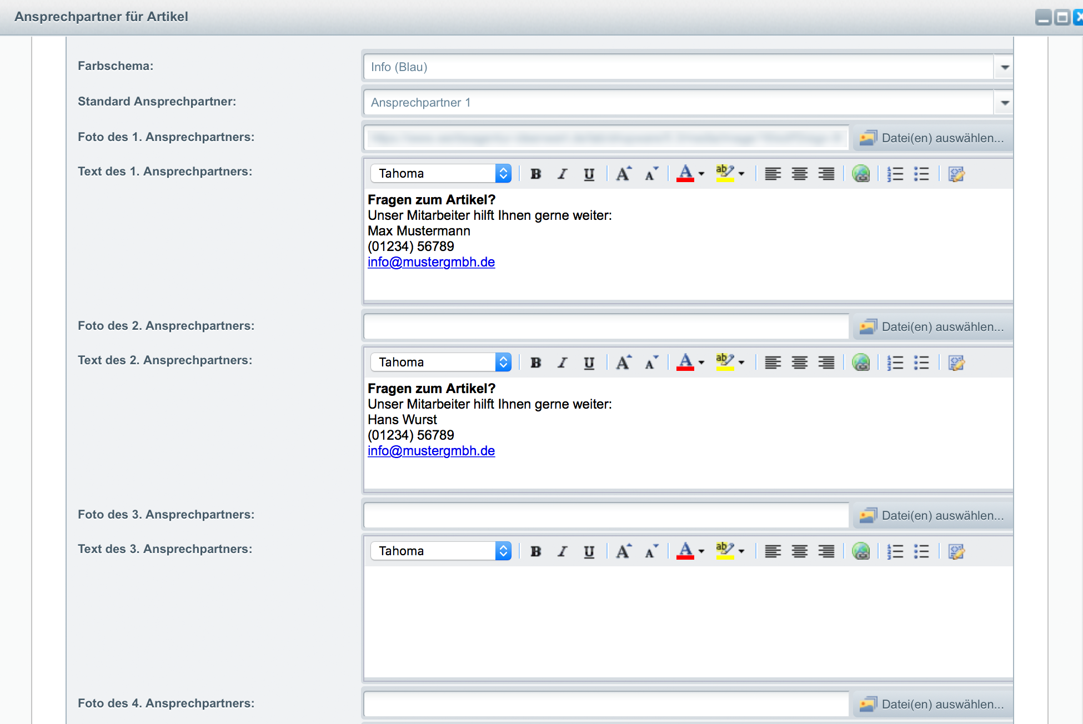Click Datei(en) auswählen for 1. Ansprechpartner photo
The width and height of the screenshot is (1083, 724).
(x=933, y=138)
